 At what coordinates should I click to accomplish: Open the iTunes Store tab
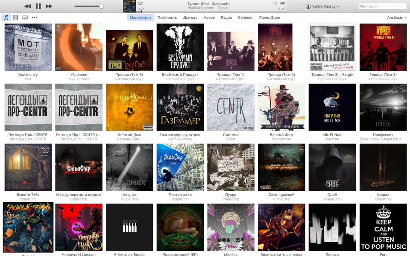(x=269, y=17)
